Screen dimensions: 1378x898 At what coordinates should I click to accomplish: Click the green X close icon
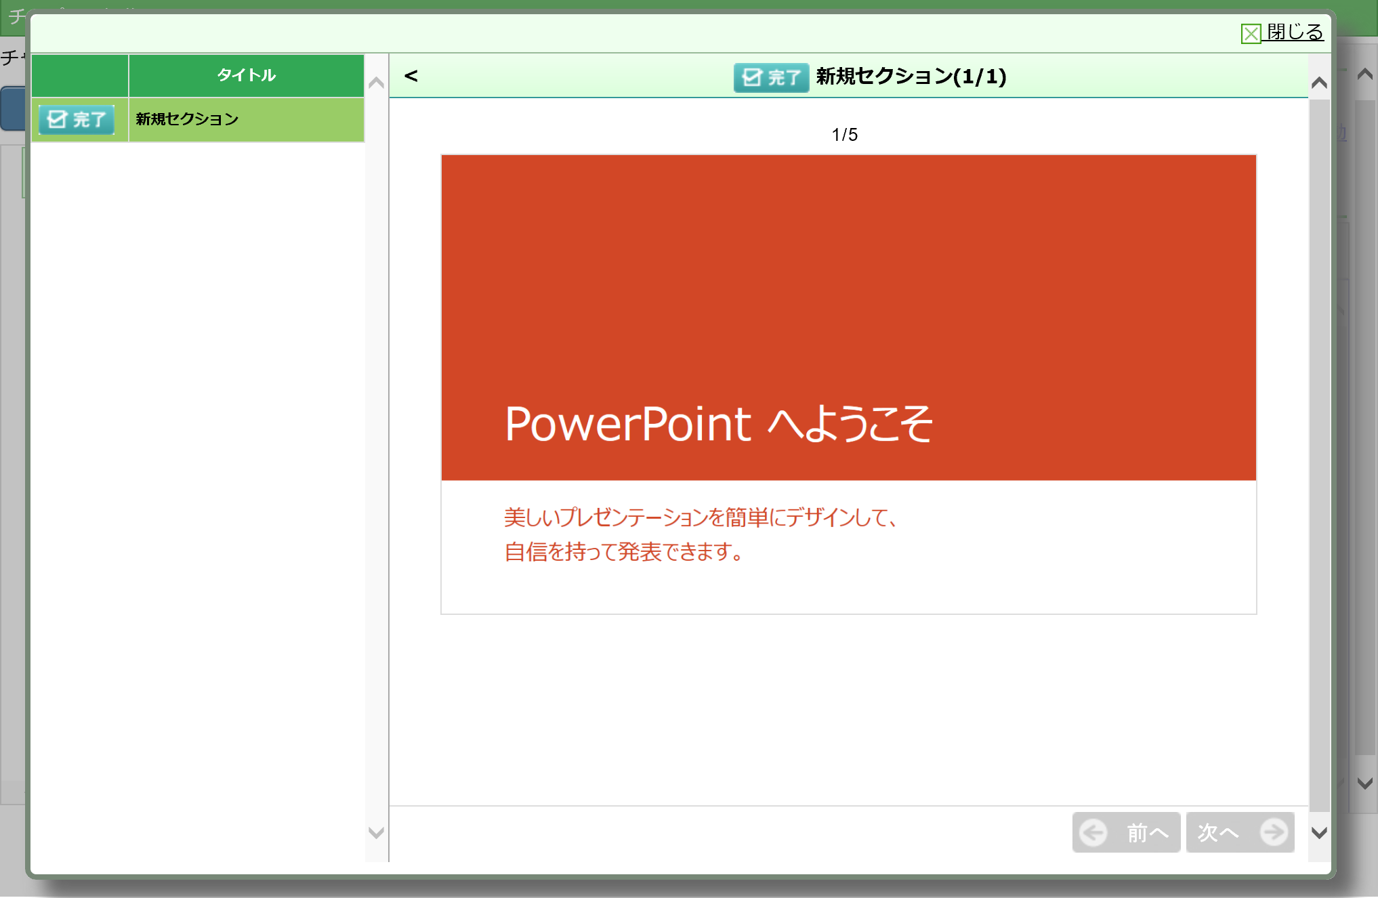[x=1251, y=33]
